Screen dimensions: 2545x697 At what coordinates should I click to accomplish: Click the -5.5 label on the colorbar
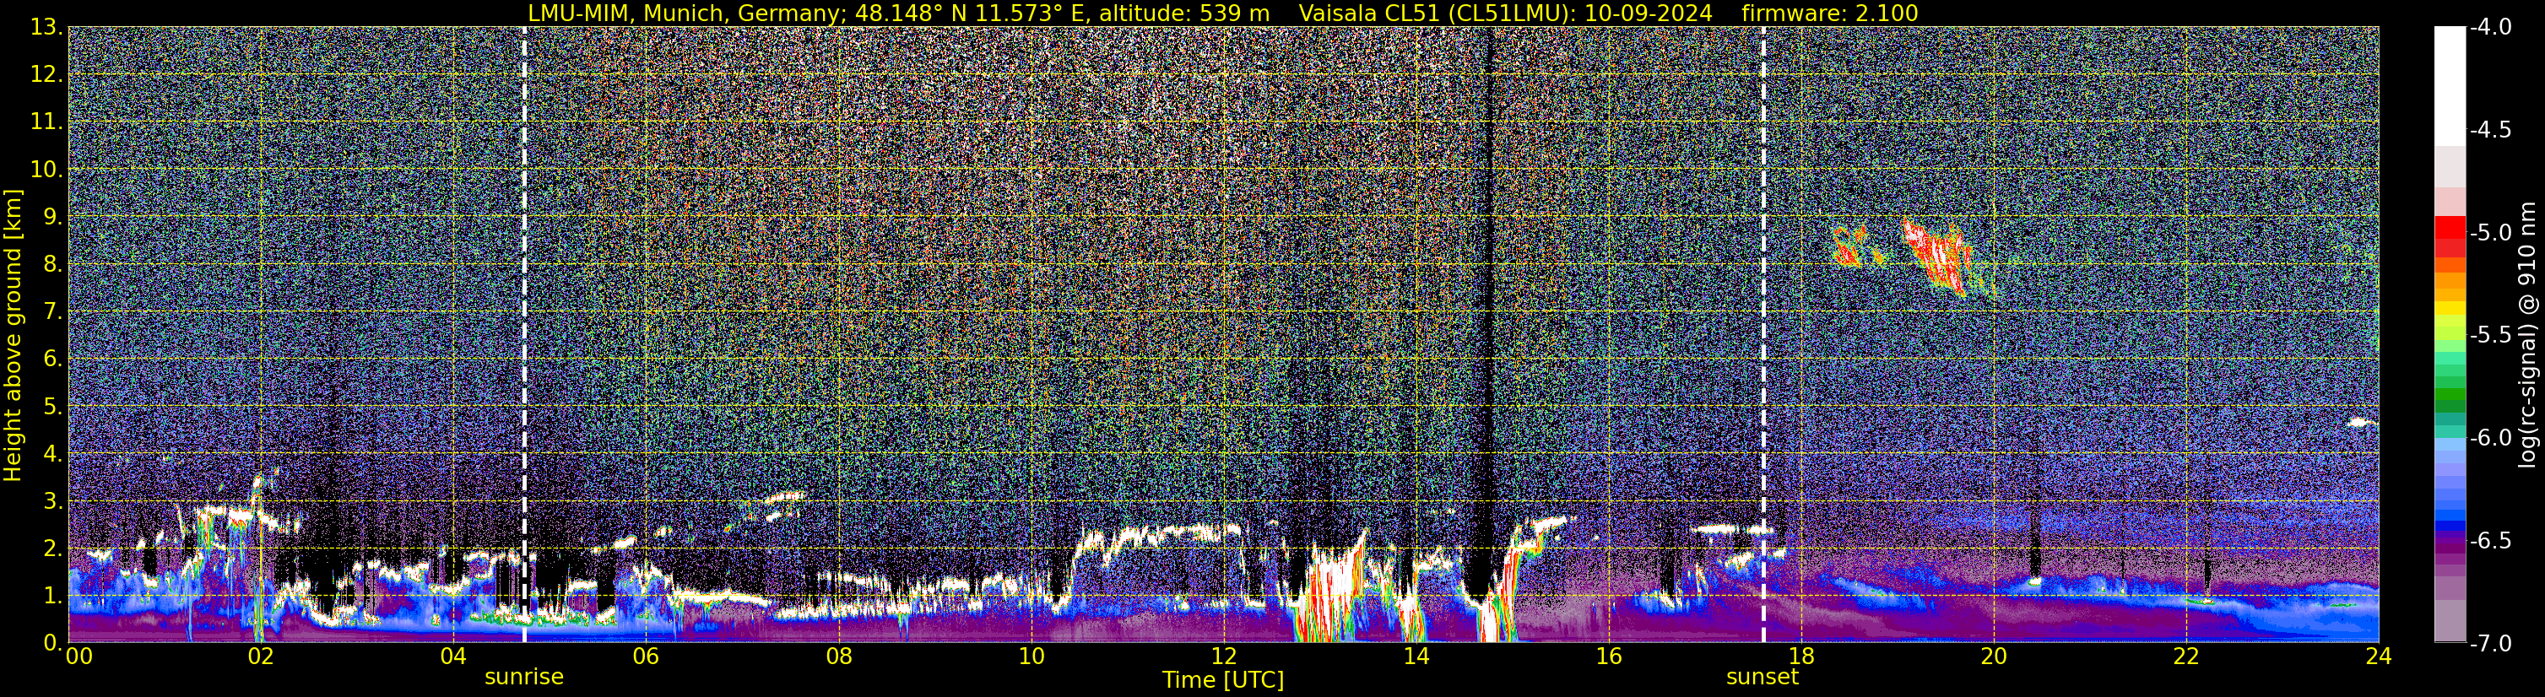2491,336
